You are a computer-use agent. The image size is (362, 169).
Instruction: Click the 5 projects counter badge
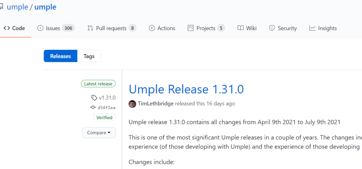(221, 28)
